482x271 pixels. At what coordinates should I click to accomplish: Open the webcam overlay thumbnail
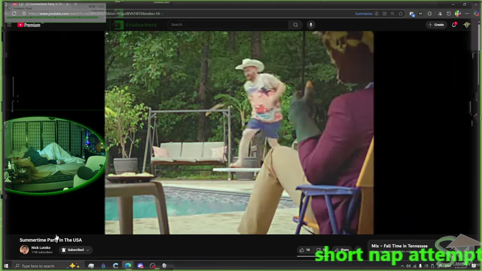coord(55,155)
